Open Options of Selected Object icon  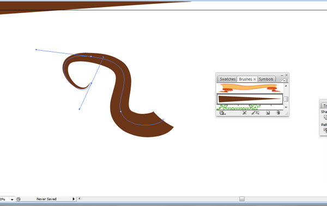pos(255,113)
